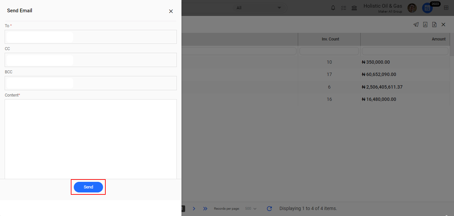
Task: Open the 2023 fiscal year calendar icon
Action: point(427,8)
